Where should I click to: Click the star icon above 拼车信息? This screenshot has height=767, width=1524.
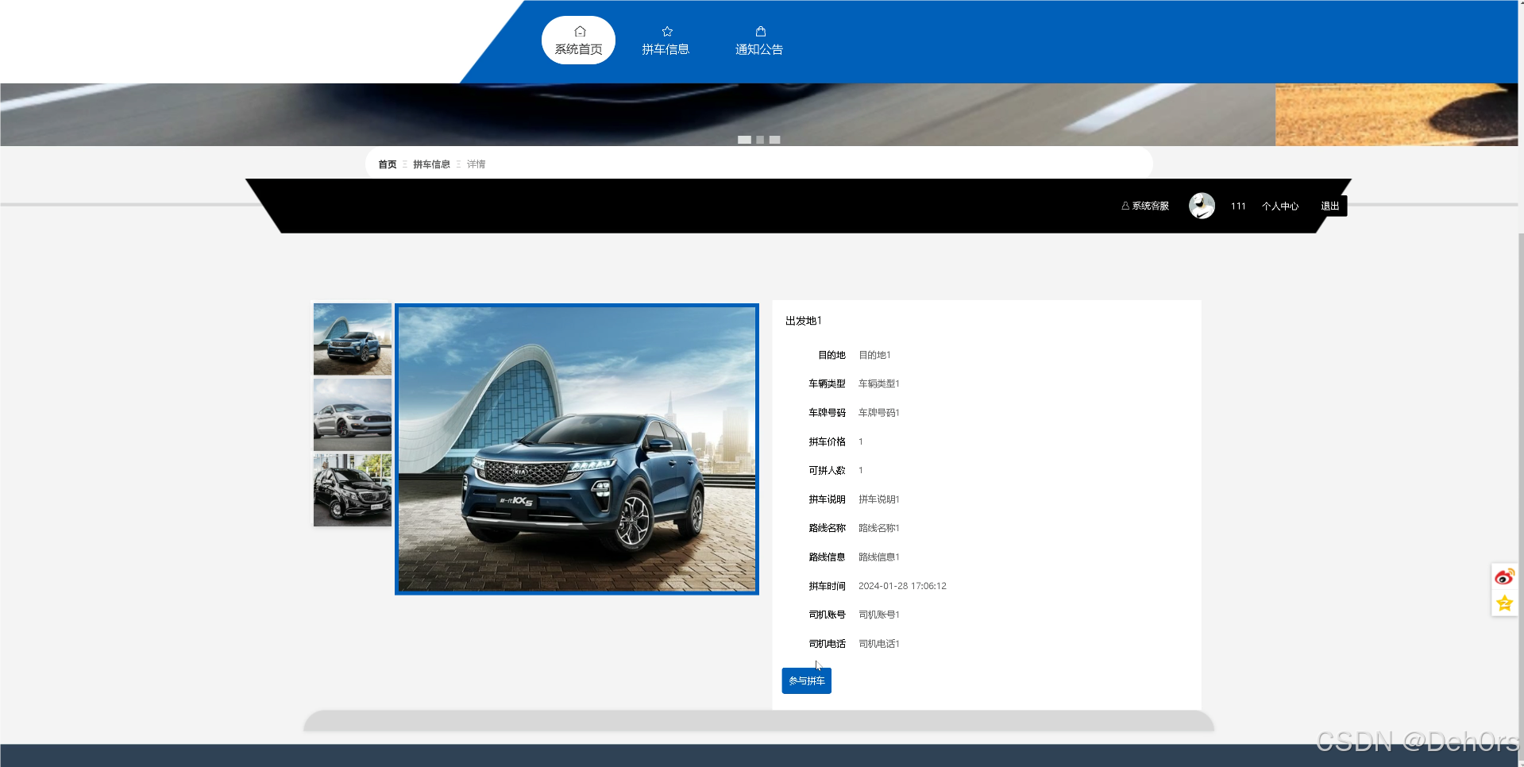pyautogui.click(x=667, y=32)
